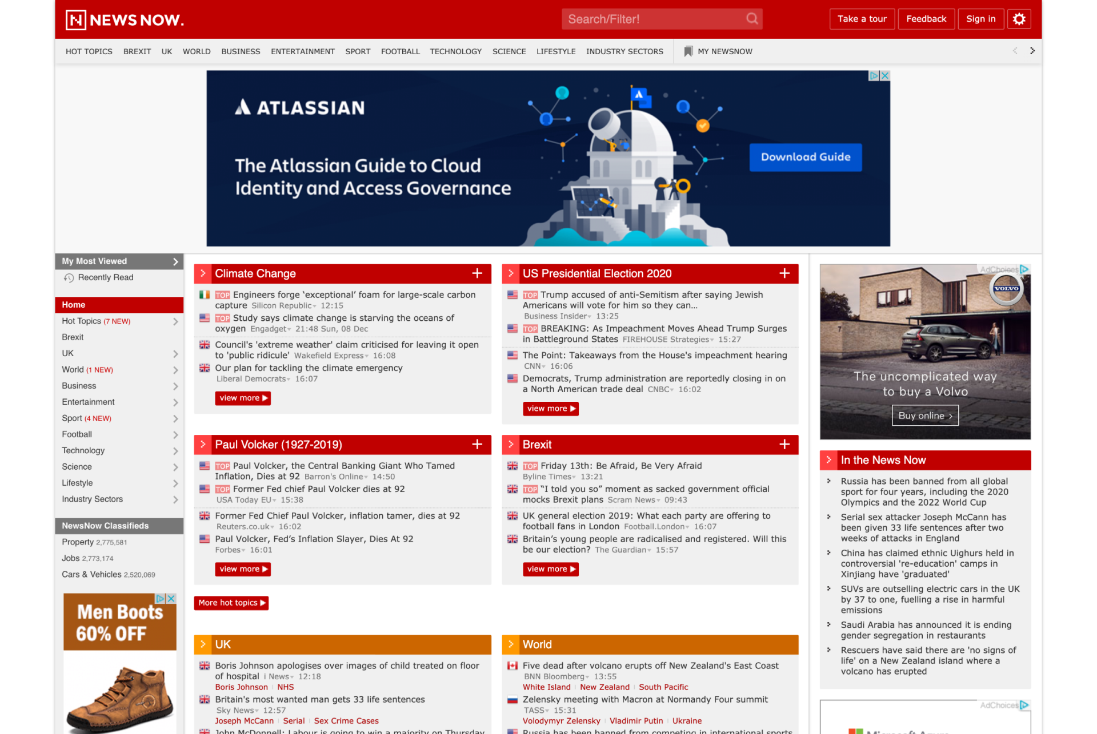Image resolution: width=1097 pixels, height=734 pixels.
Task: Click inside the Search/Filter field
Action: (654, 19)
